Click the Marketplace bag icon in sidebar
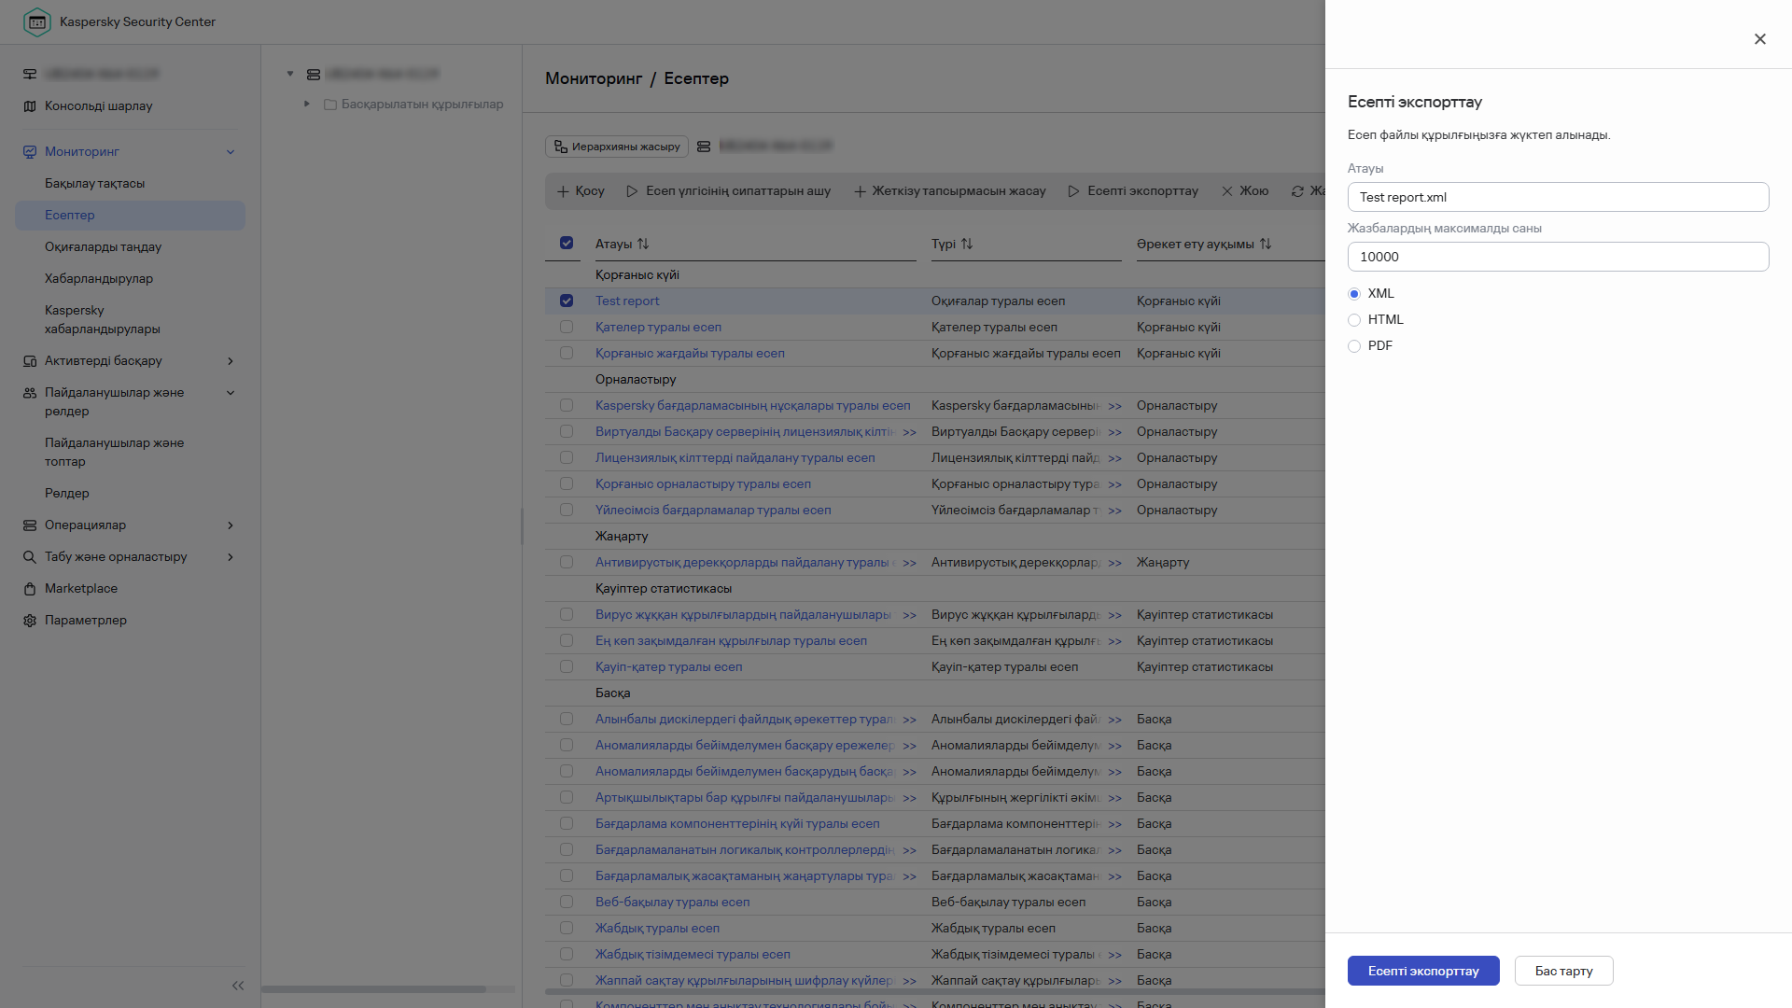 point(30,589)
